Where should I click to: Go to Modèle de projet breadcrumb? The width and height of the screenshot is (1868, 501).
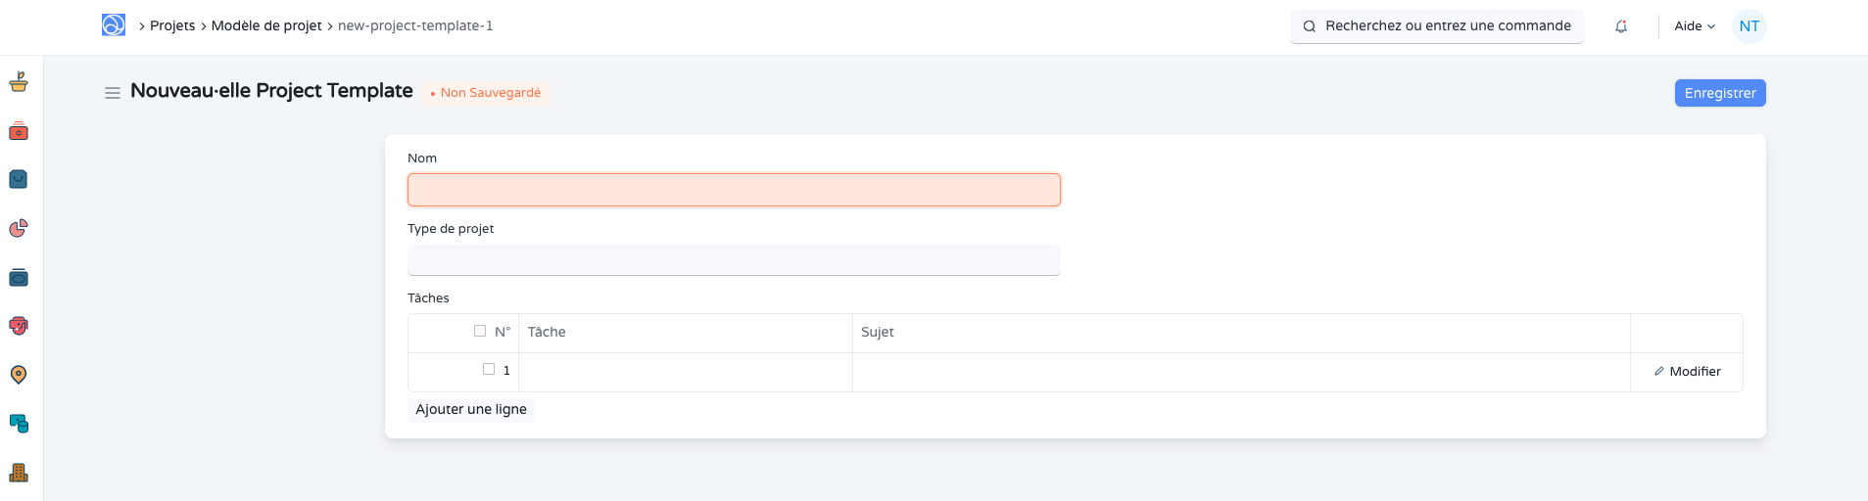266,25
